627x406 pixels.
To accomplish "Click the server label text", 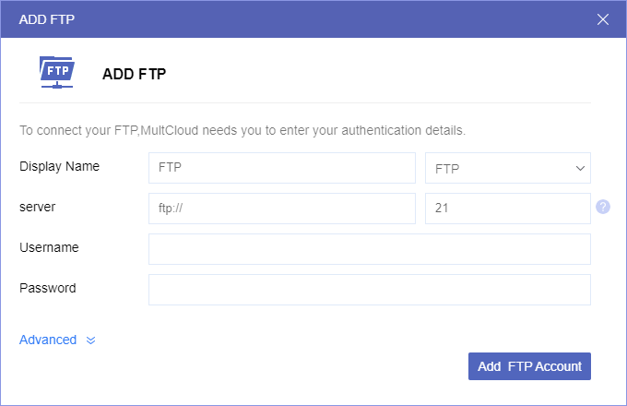I will 38,207.
